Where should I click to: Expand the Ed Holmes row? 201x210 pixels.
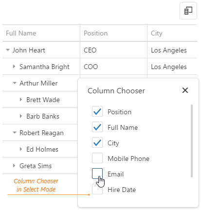(x=21, y=149)
